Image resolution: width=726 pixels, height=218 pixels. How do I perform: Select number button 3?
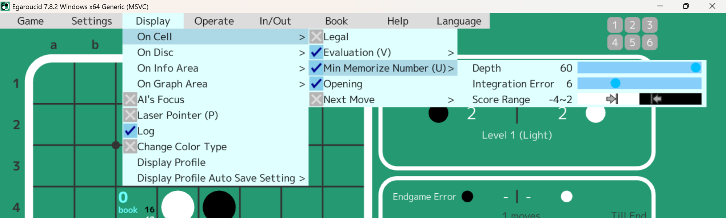tap(650, 25)
